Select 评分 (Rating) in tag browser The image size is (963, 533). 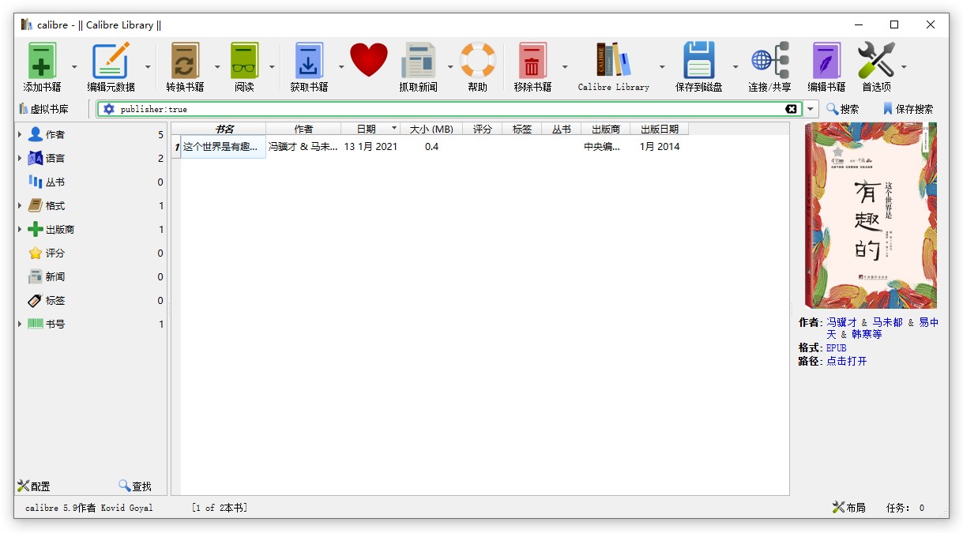[x=91, y=253]
